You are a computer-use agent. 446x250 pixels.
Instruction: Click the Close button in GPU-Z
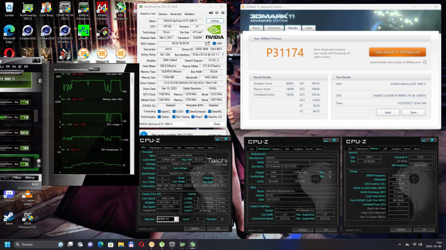216,124
